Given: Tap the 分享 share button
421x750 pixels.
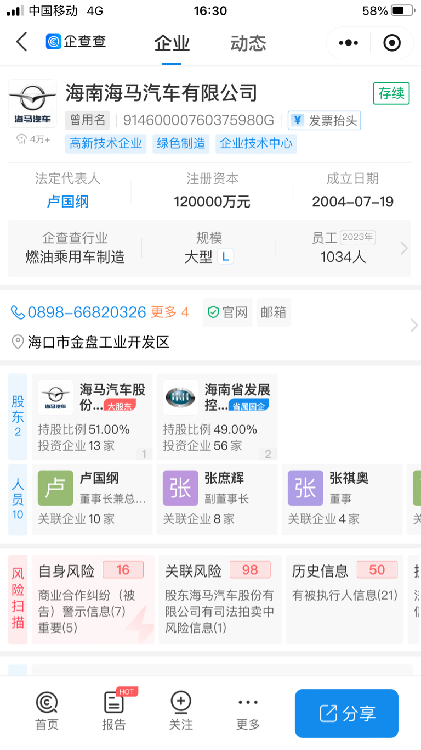Looking at the screenshot, I should tap(346, 713).
